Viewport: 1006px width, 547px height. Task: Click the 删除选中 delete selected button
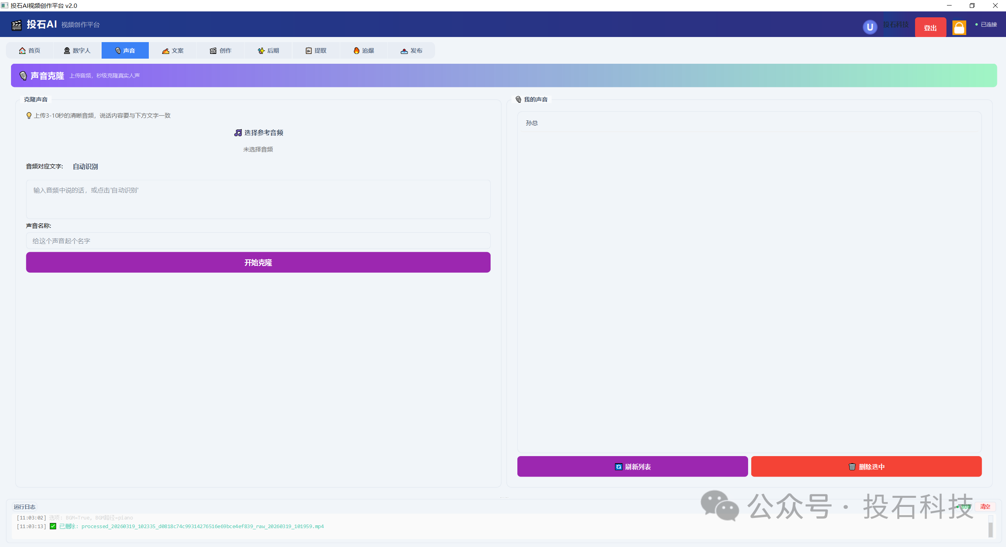pyautogui.click(x=866, y=466)
